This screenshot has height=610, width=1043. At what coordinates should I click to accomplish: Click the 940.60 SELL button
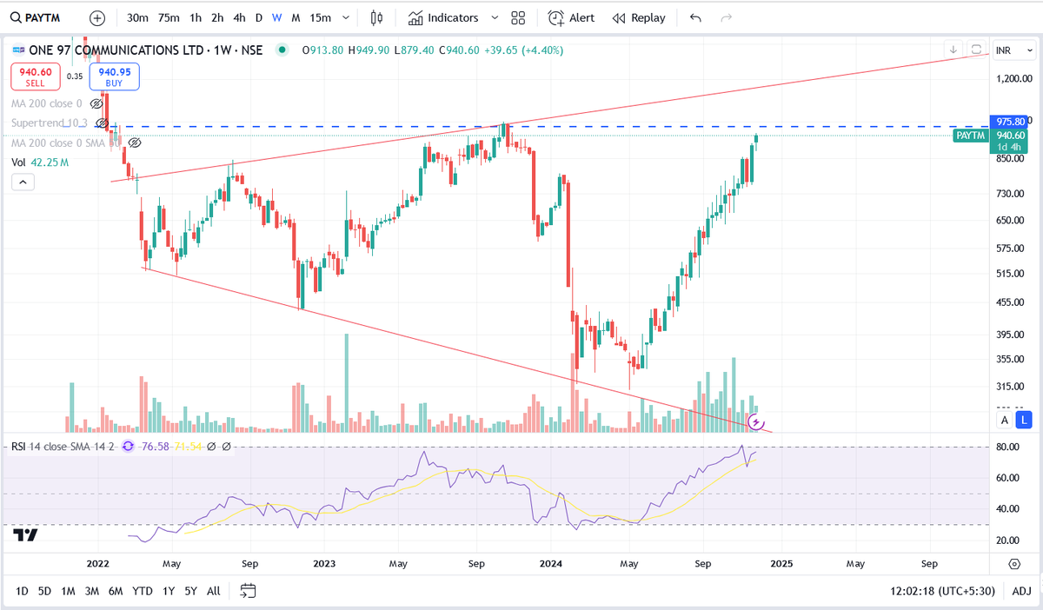click(x=35, y=78)
